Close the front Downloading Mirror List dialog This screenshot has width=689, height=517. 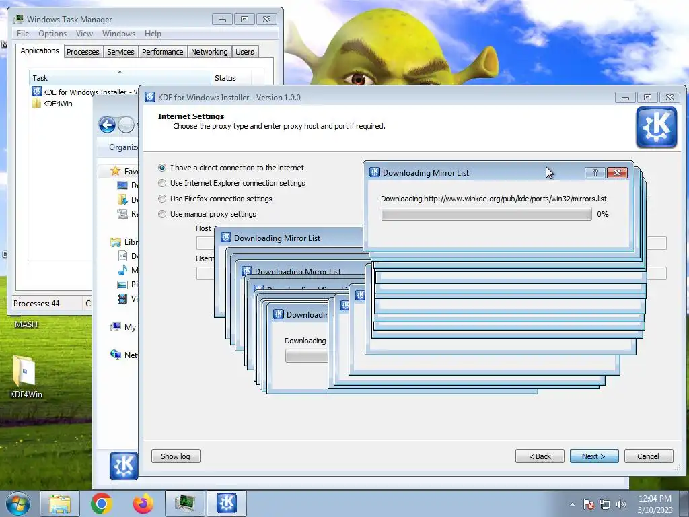(617, 173)
